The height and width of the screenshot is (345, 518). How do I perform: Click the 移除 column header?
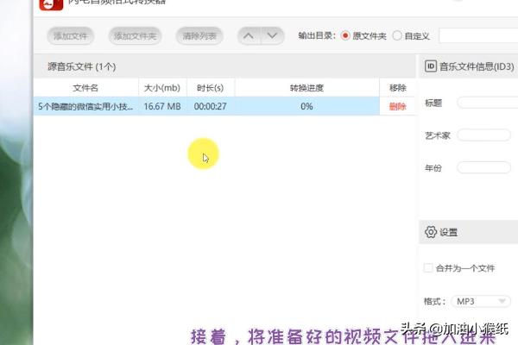(x=397, y=88)
